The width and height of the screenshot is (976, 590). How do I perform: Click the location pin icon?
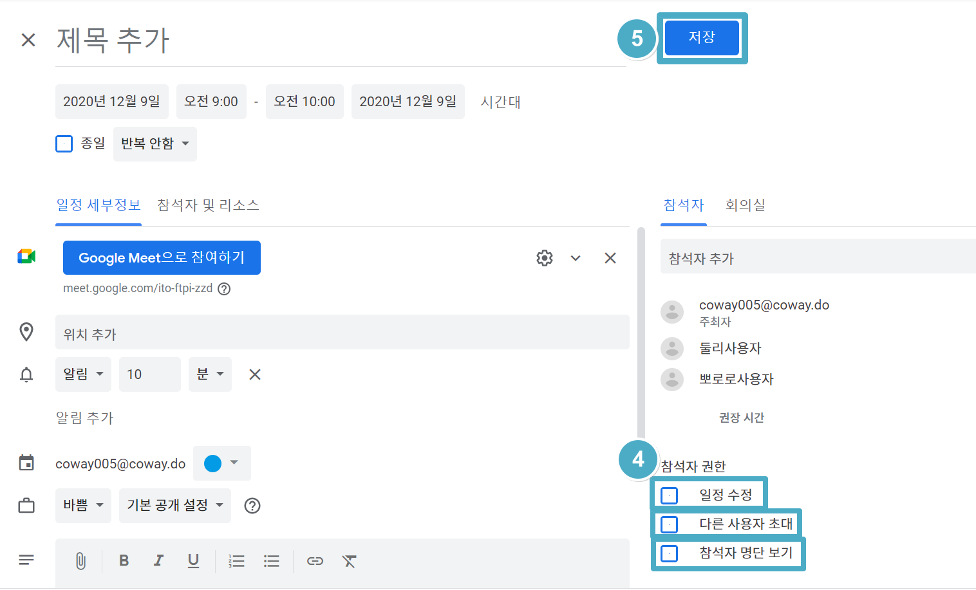[26, 332]
